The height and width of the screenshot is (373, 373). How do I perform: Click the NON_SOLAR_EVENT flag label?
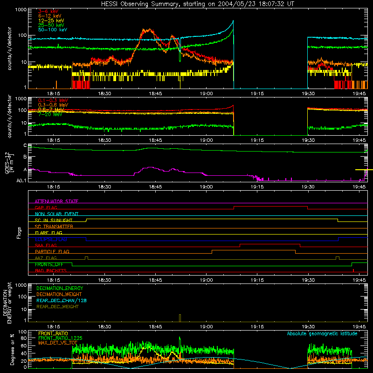coord(56,214)
